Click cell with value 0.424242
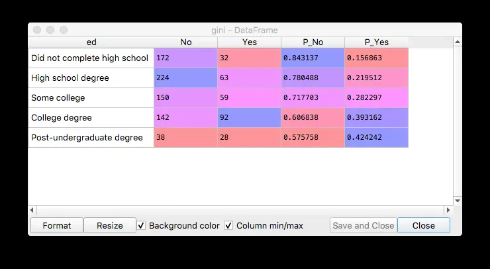This screenshot has height=269, width=490. [x=377, y=137]
